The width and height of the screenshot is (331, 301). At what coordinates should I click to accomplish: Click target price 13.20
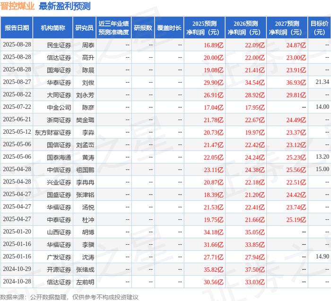[322, 157]
